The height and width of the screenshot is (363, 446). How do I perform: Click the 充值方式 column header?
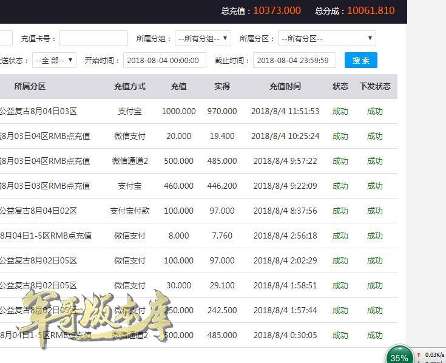tap(130, 86)
